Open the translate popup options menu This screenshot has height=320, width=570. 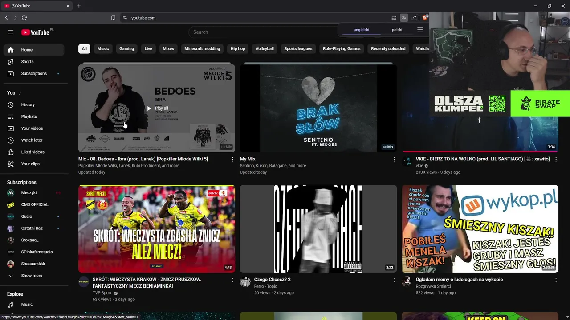420,30
